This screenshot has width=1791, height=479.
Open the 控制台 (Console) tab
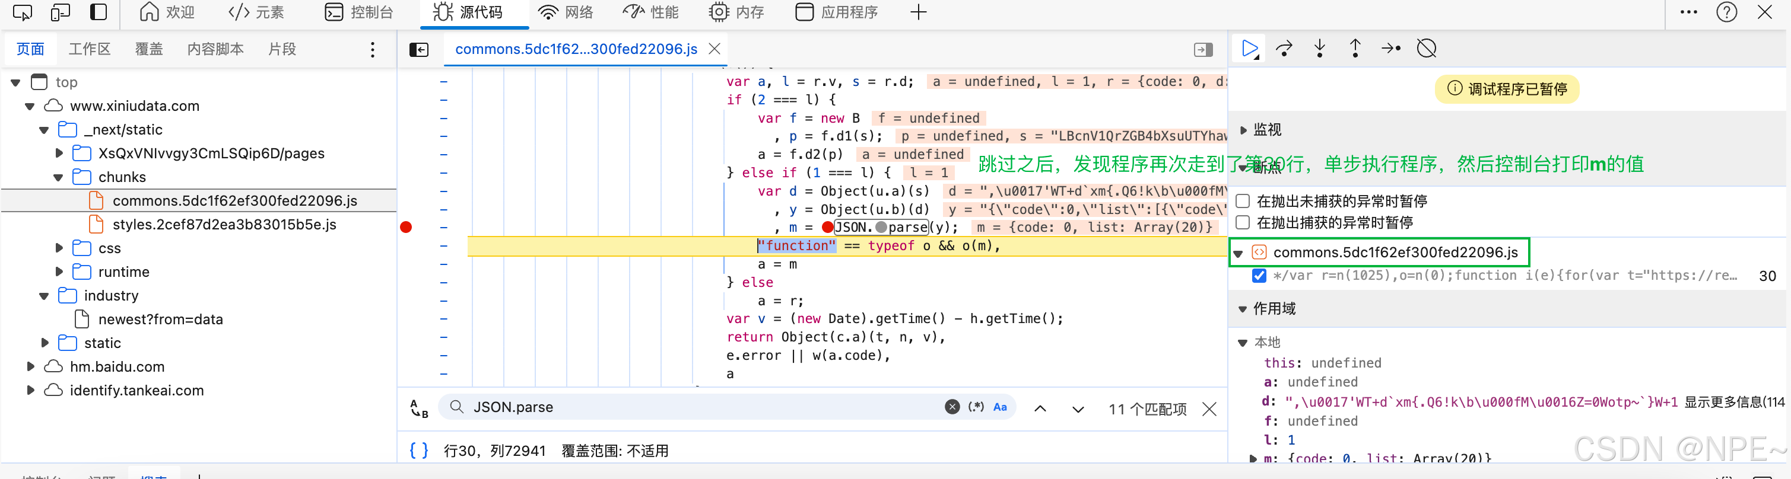[x=359, y=12]
